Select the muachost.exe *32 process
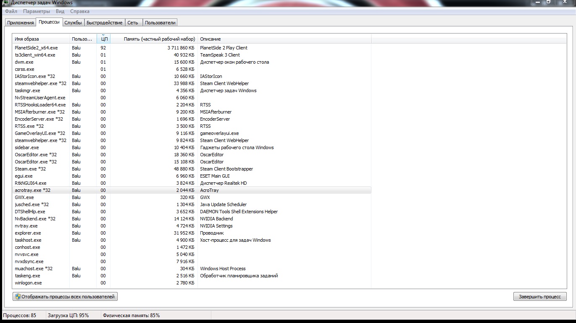Viewport: 576px width, 323px height. [192, 269]
